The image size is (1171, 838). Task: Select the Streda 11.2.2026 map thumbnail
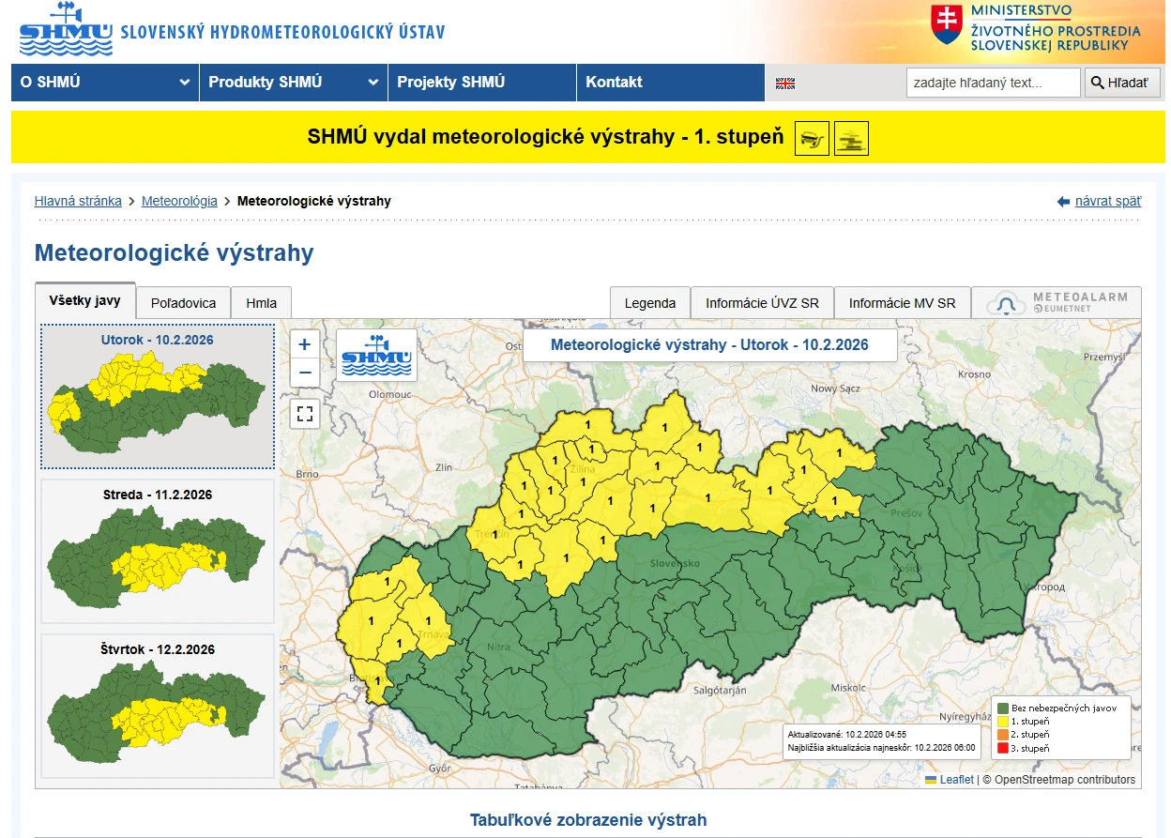click(158, 552)
